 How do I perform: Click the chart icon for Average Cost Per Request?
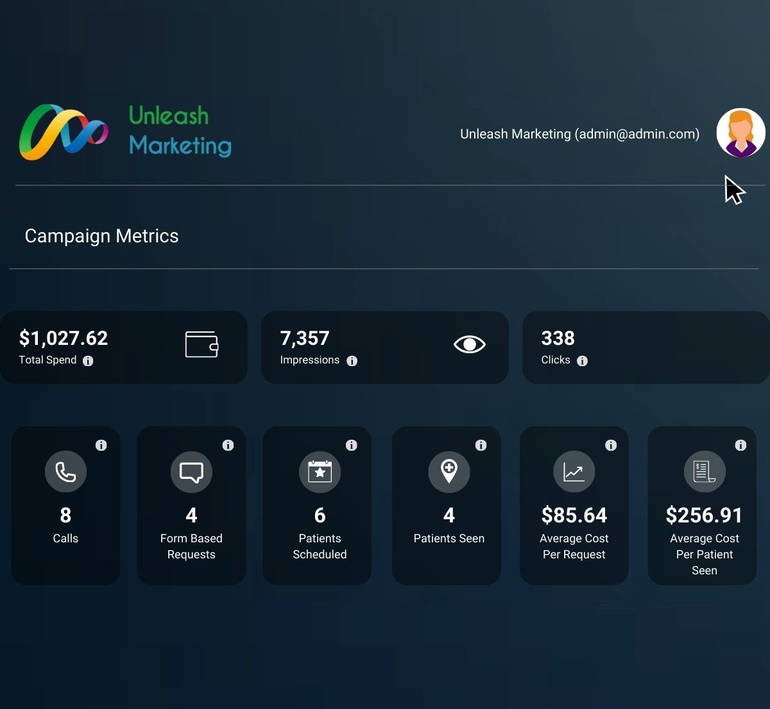pyautogui.click(x=574, y=472)
